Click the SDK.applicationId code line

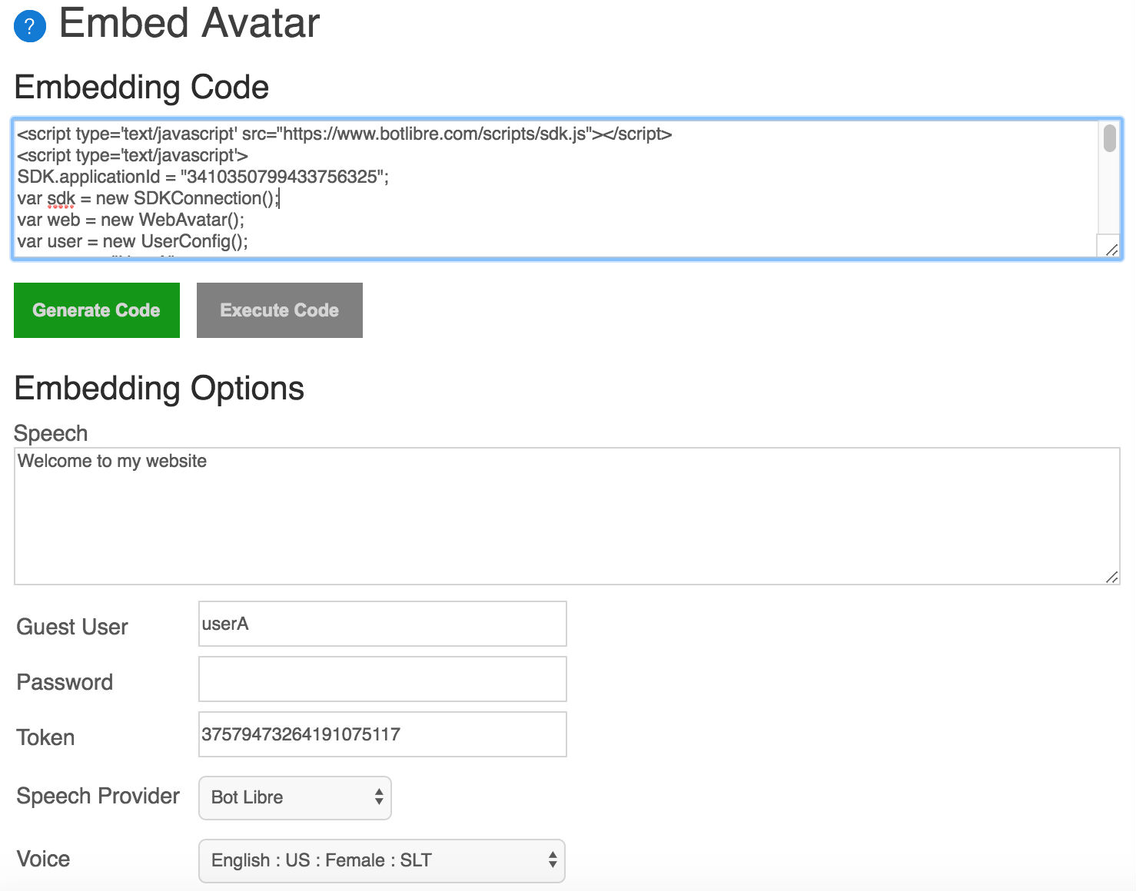(x=203, y=177)
